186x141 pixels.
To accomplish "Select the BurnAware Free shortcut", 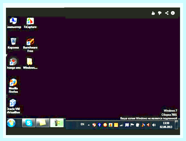I will 30,45.
